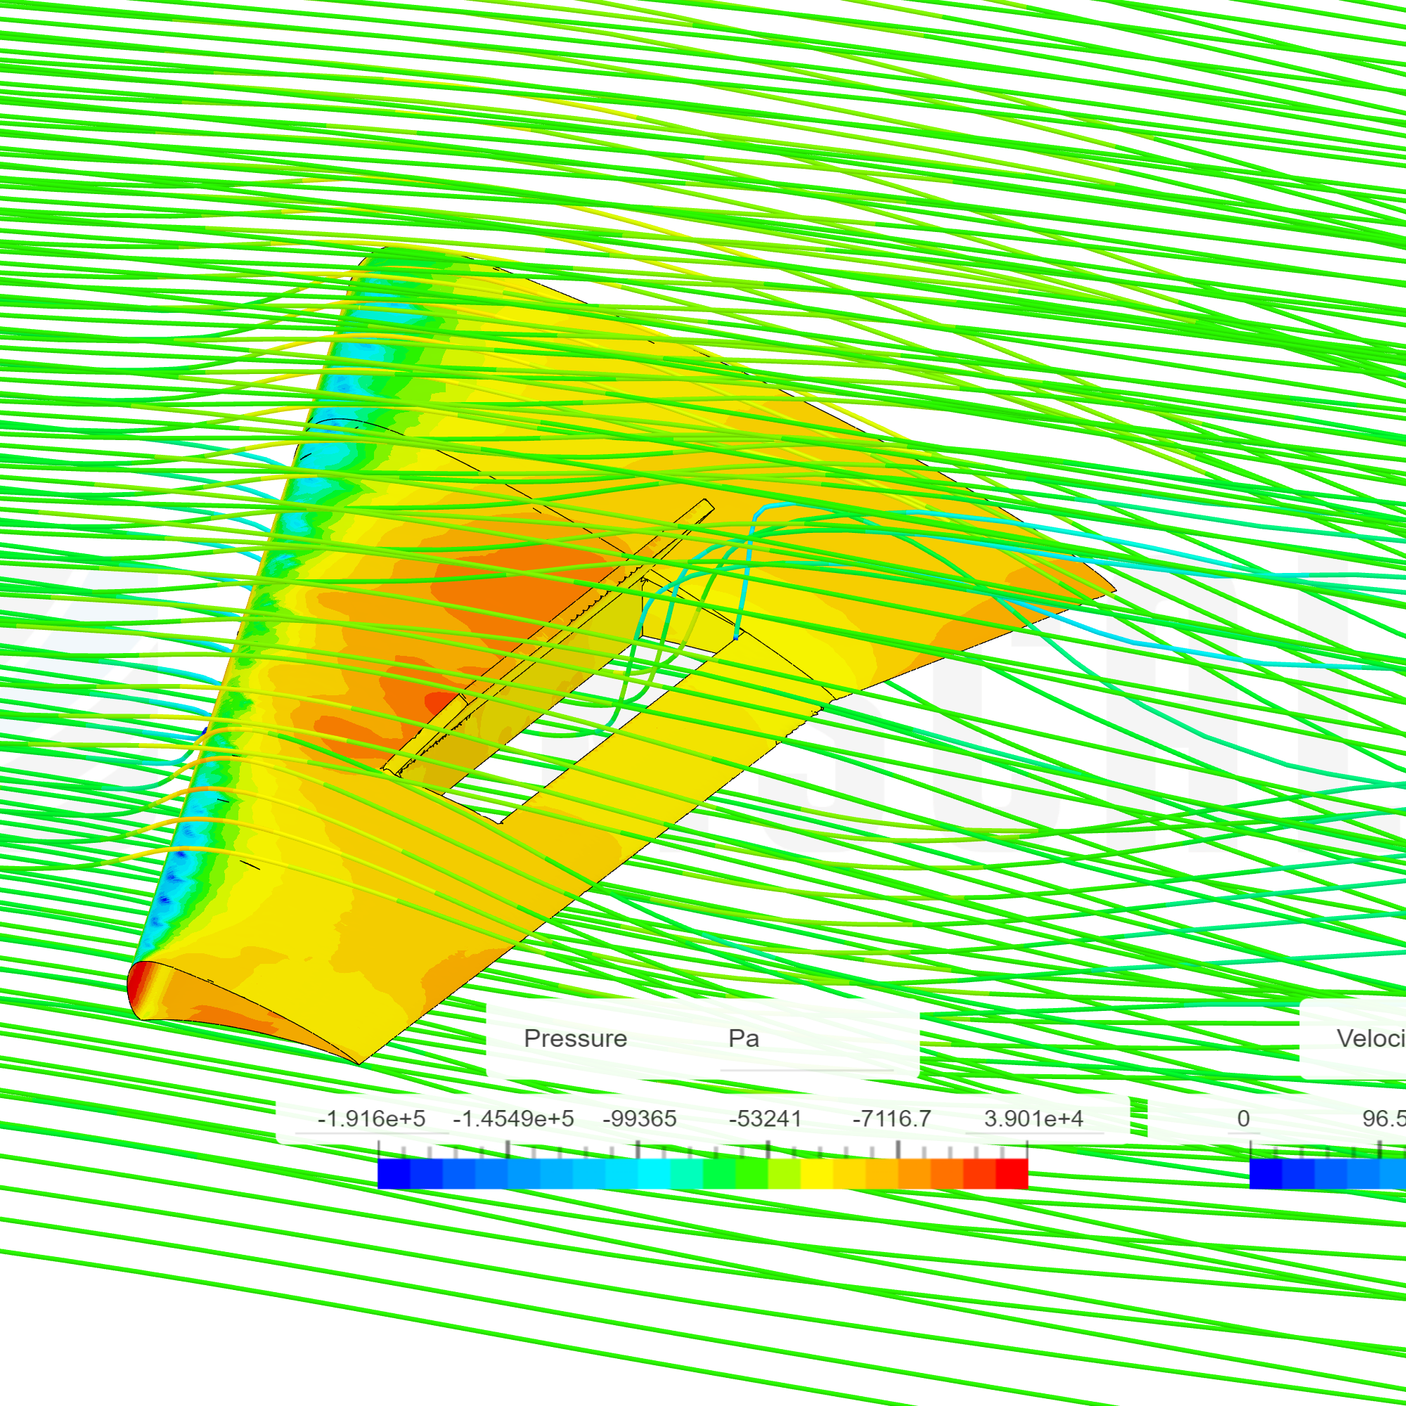
Task: Edit the velocity minimum value 0
Action: click(x=1244, y=1118)
